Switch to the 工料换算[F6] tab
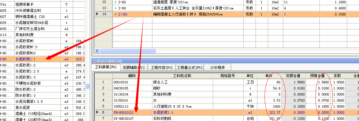The image size is (359, 121). click(x=106, y=67)
